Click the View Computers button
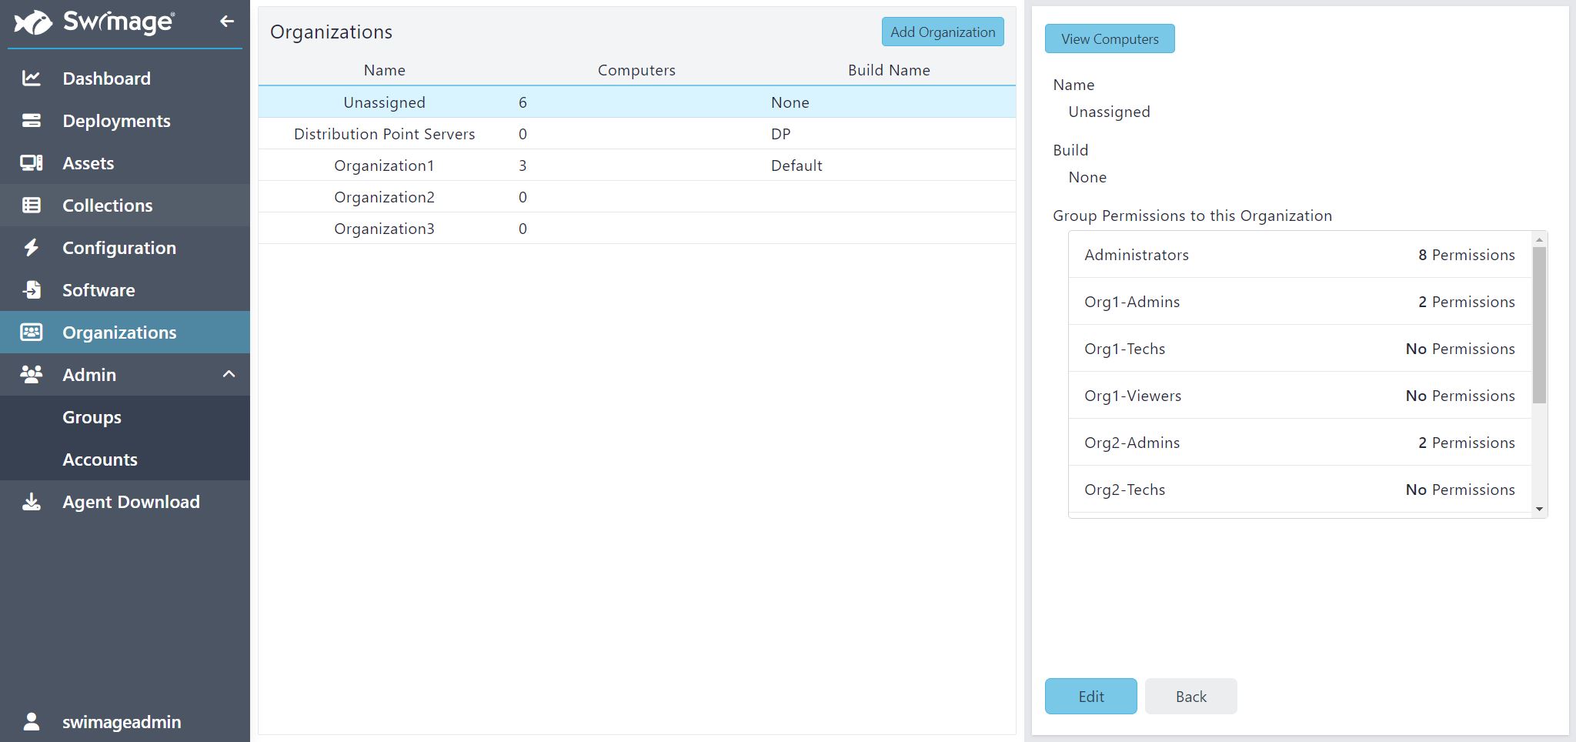Screen dimensions: 1576x742 [1110, 38]
